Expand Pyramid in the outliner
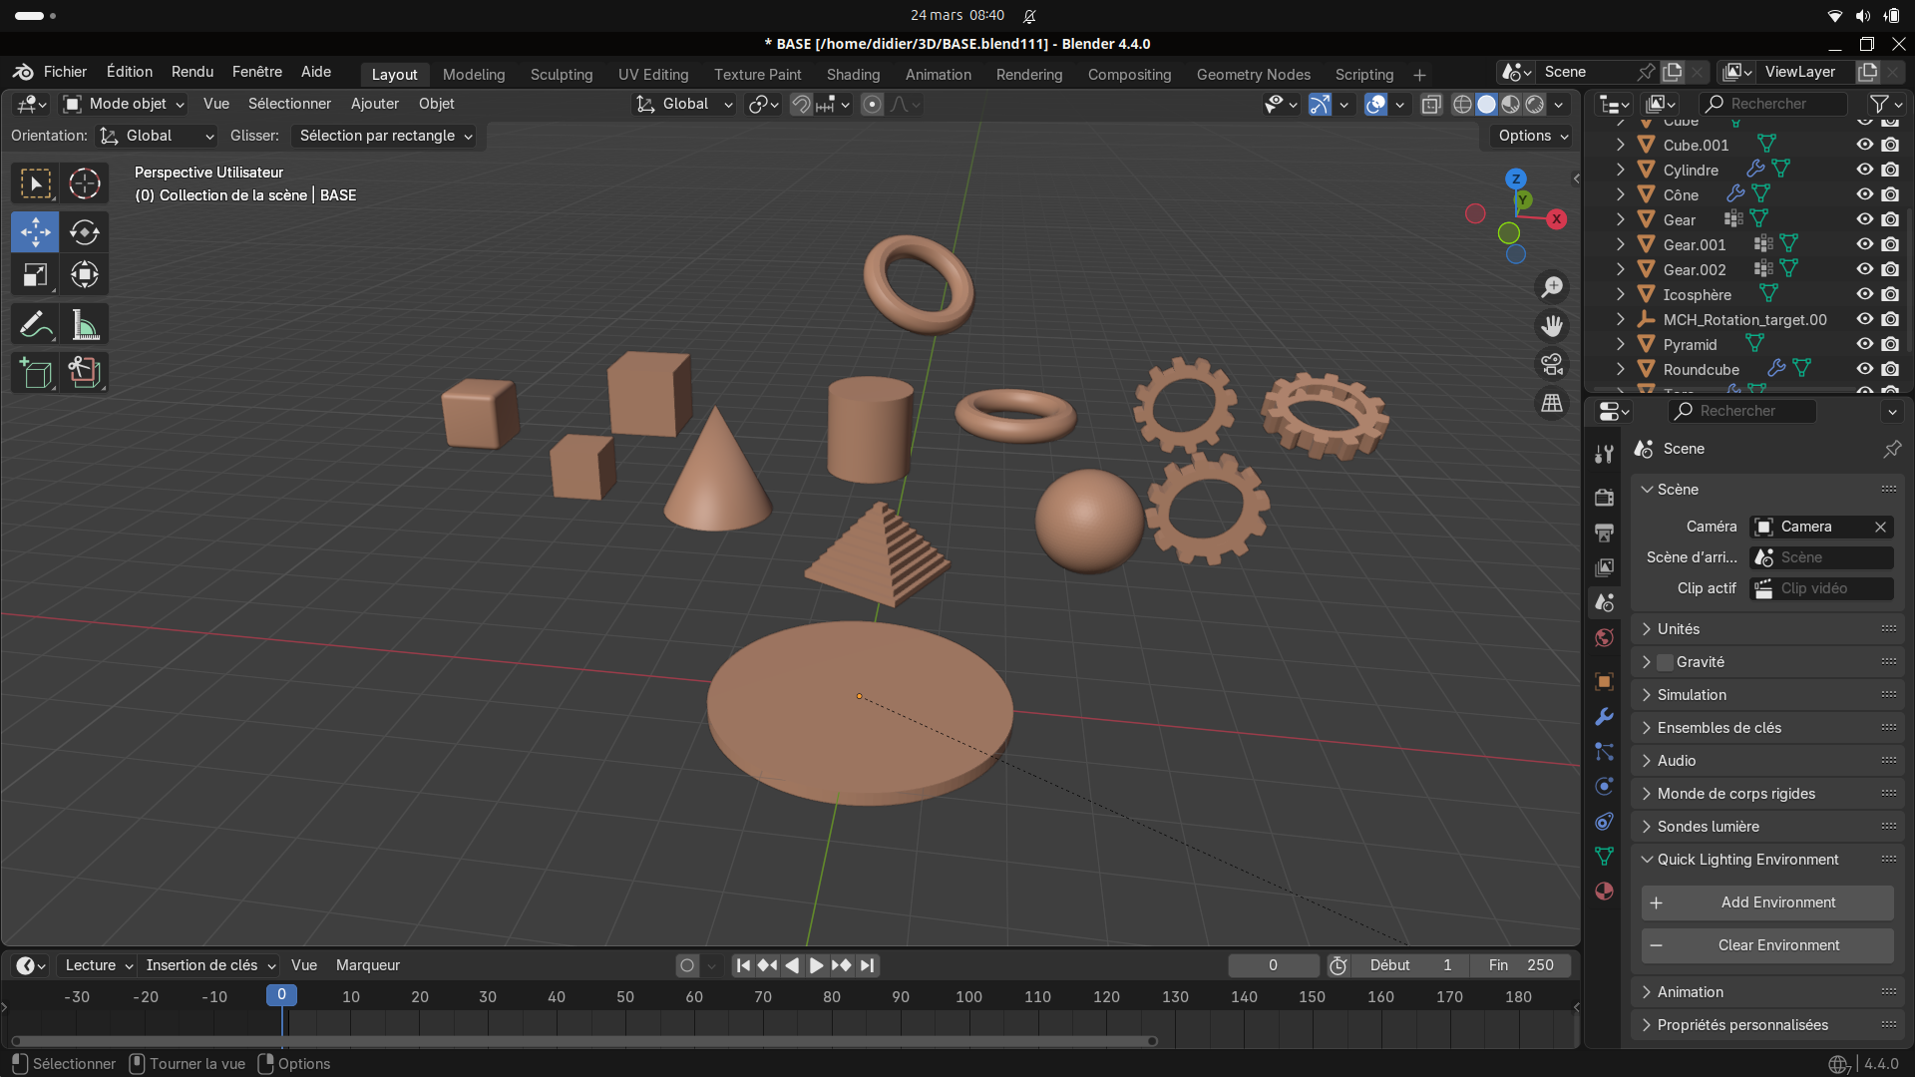This screenshot has height=1077, width=1915. pyautogui.click(x=1620, y=344)
